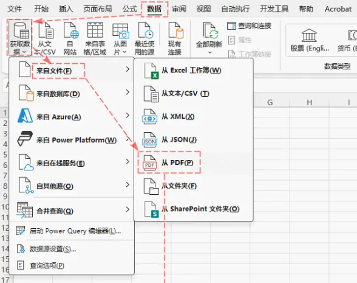Click the database file icon beside 来自数据库
This screenshot has height=283, width=357.
26,93
